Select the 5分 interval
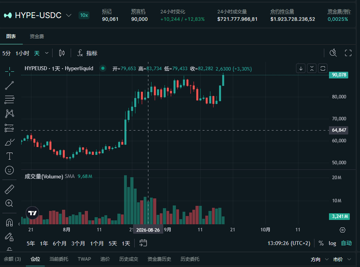The image size is (360, 267). tap(6, 53)
